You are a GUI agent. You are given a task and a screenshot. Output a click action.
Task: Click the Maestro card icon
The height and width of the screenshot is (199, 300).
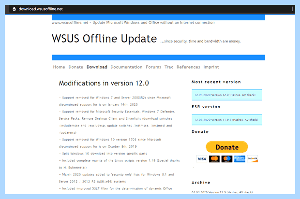coord(227,159)
